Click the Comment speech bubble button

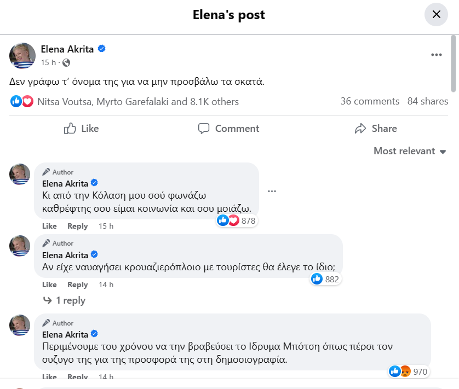pos(228,129)
